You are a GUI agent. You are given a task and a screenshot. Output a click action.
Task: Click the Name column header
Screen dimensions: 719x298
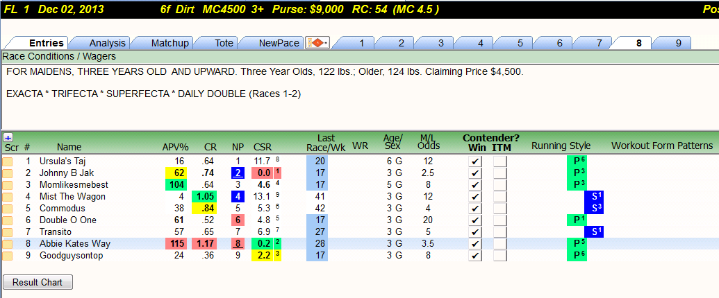click(69, 147)
